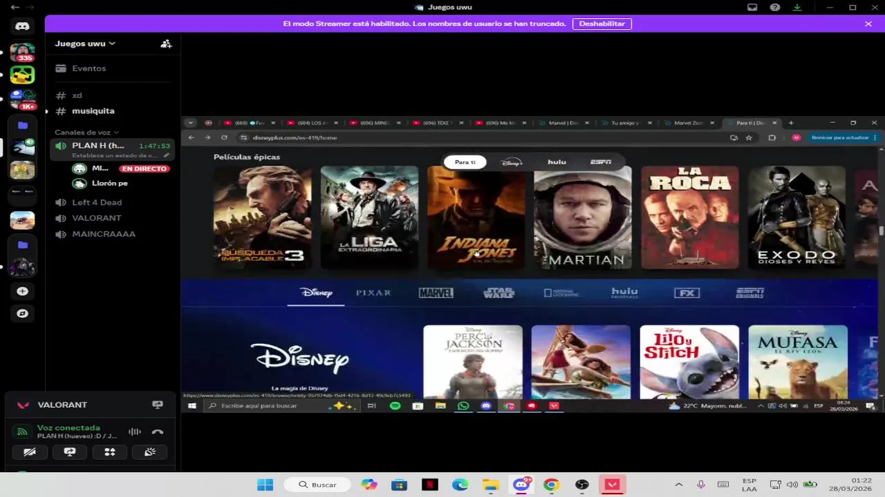This screenshot has width=885, height=497.
Task: Open the noise suppression waveform icon
Action: [135, 432]
